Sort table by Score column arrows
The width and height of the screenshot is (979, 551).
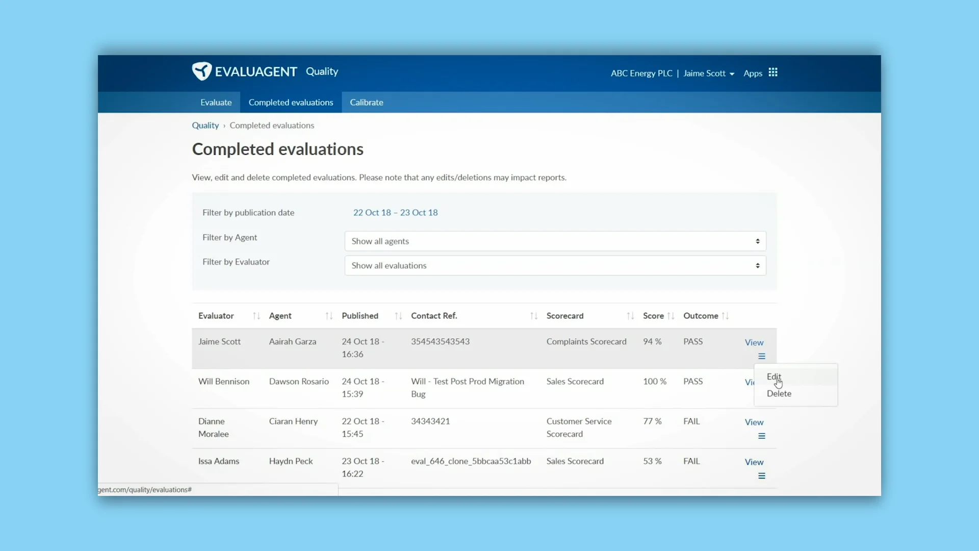671,316
